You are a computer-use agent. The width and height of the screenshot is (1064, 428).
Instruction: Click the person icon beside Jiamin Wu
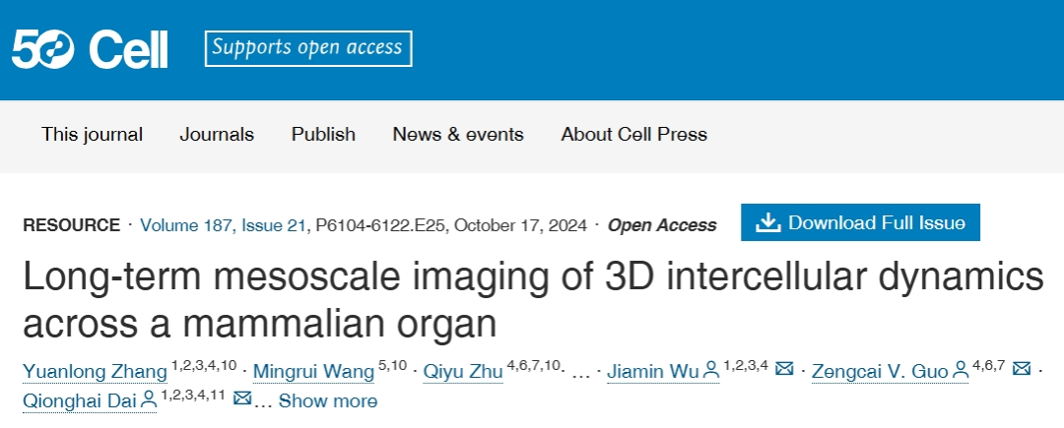click(709, 371)
